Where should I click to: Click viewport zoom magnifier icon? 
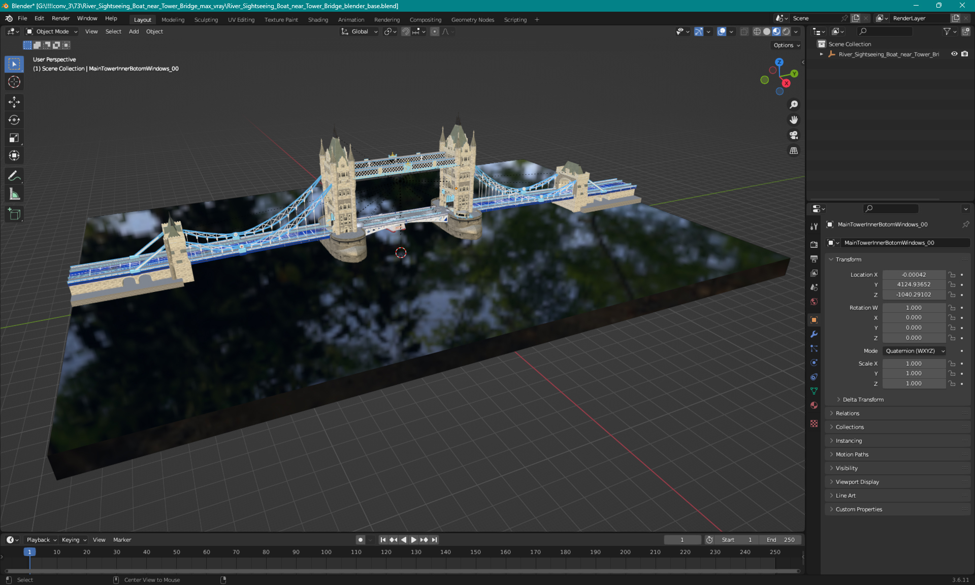coord(794,105)
